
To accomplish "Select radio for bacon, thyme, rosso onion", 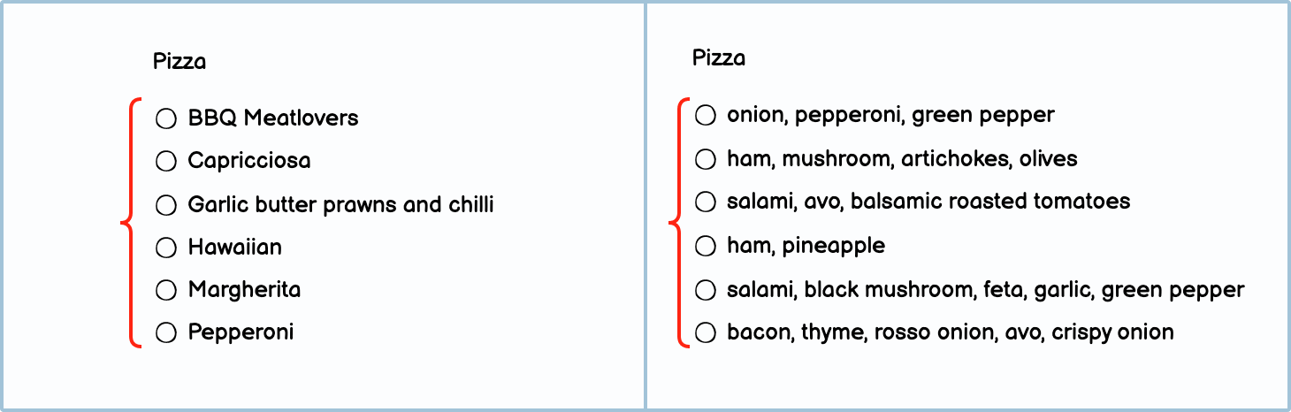I will point(705,332).
